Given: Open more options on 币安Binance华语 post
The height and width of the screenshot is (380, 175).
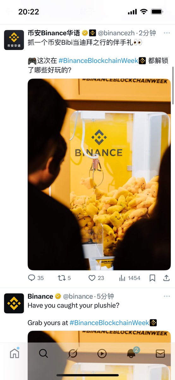Looking at the screenshot, I should [x=167, y=33].
